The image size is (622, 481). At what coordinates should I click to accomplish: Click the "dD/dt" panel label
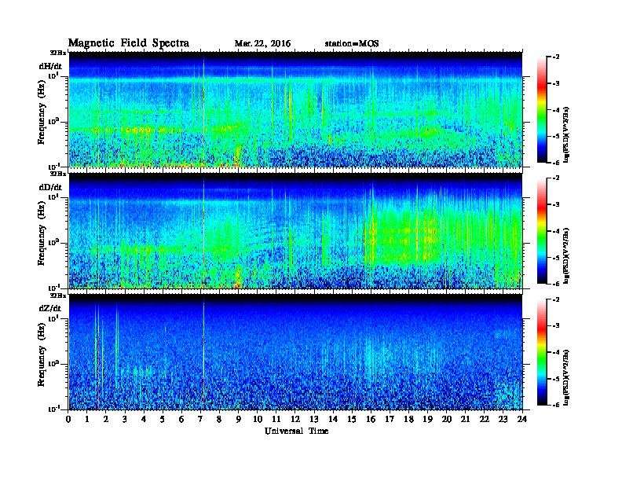(50, 187)
